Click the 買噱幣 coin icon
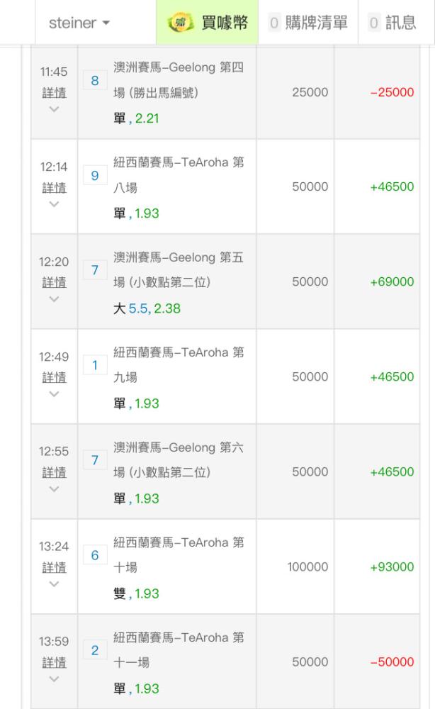Screen dimensions: 435x709 point(180,23)
